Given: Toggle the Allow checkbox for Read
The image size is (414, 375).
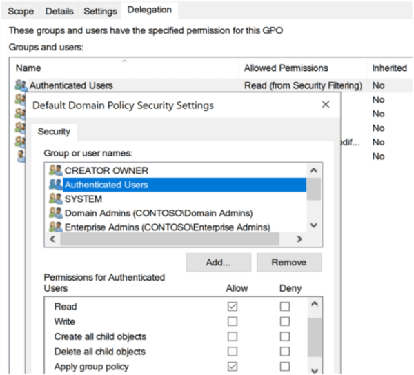Looking at the screenshot, I should (233, 307).
